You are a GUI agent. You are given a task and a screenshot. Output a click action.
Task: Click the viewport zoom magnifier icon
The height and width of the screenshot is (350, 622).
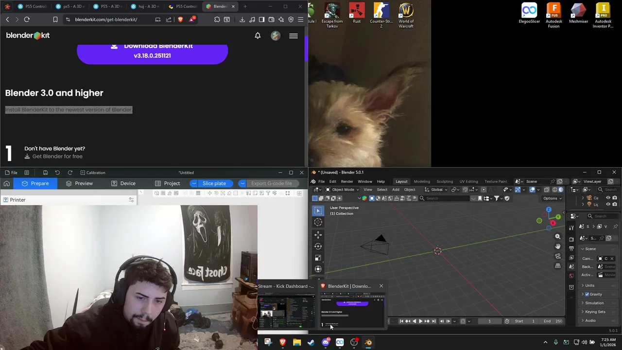click(x=558, y=237)
